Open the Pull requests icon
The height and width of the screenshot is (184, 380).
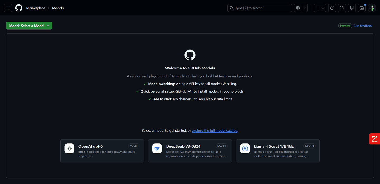click(x=342, y=8)
